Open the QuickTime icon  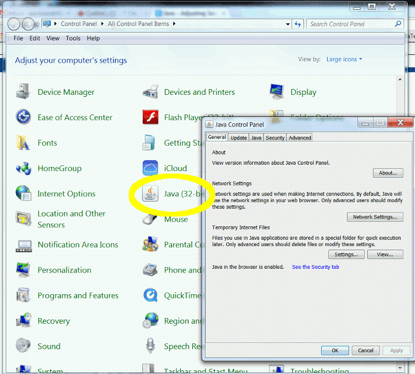click(150, 295)
